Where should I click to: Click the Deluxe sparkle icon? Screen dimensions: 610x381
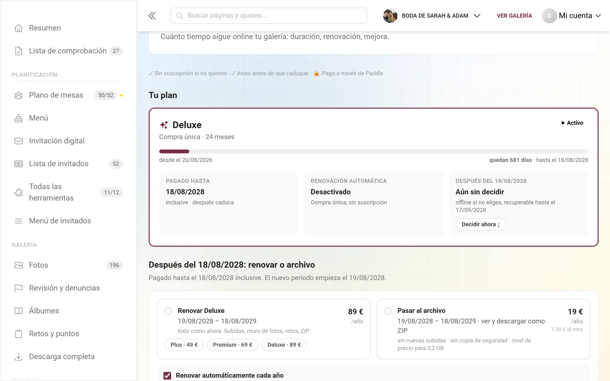164,125
